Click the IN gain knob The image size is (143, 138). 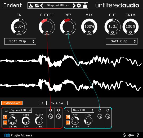(19, 27)
